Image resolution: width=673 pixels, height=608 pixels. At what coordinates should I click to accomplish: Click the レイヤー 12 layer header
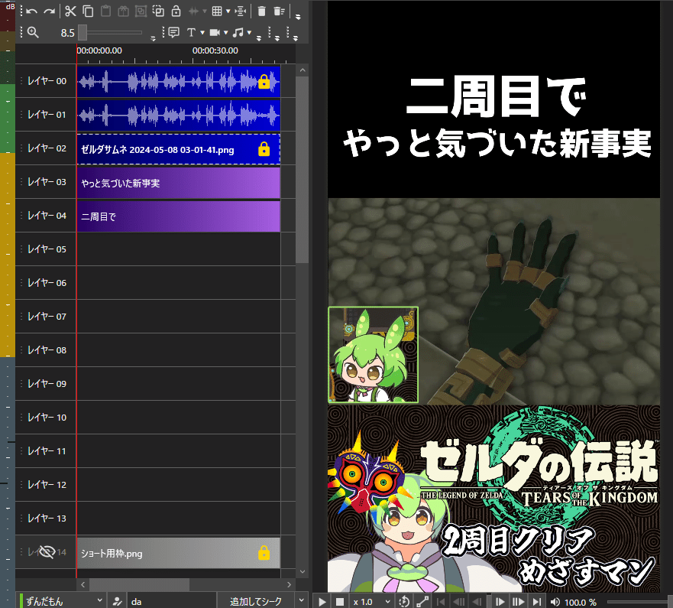click(x=46, y=485)
